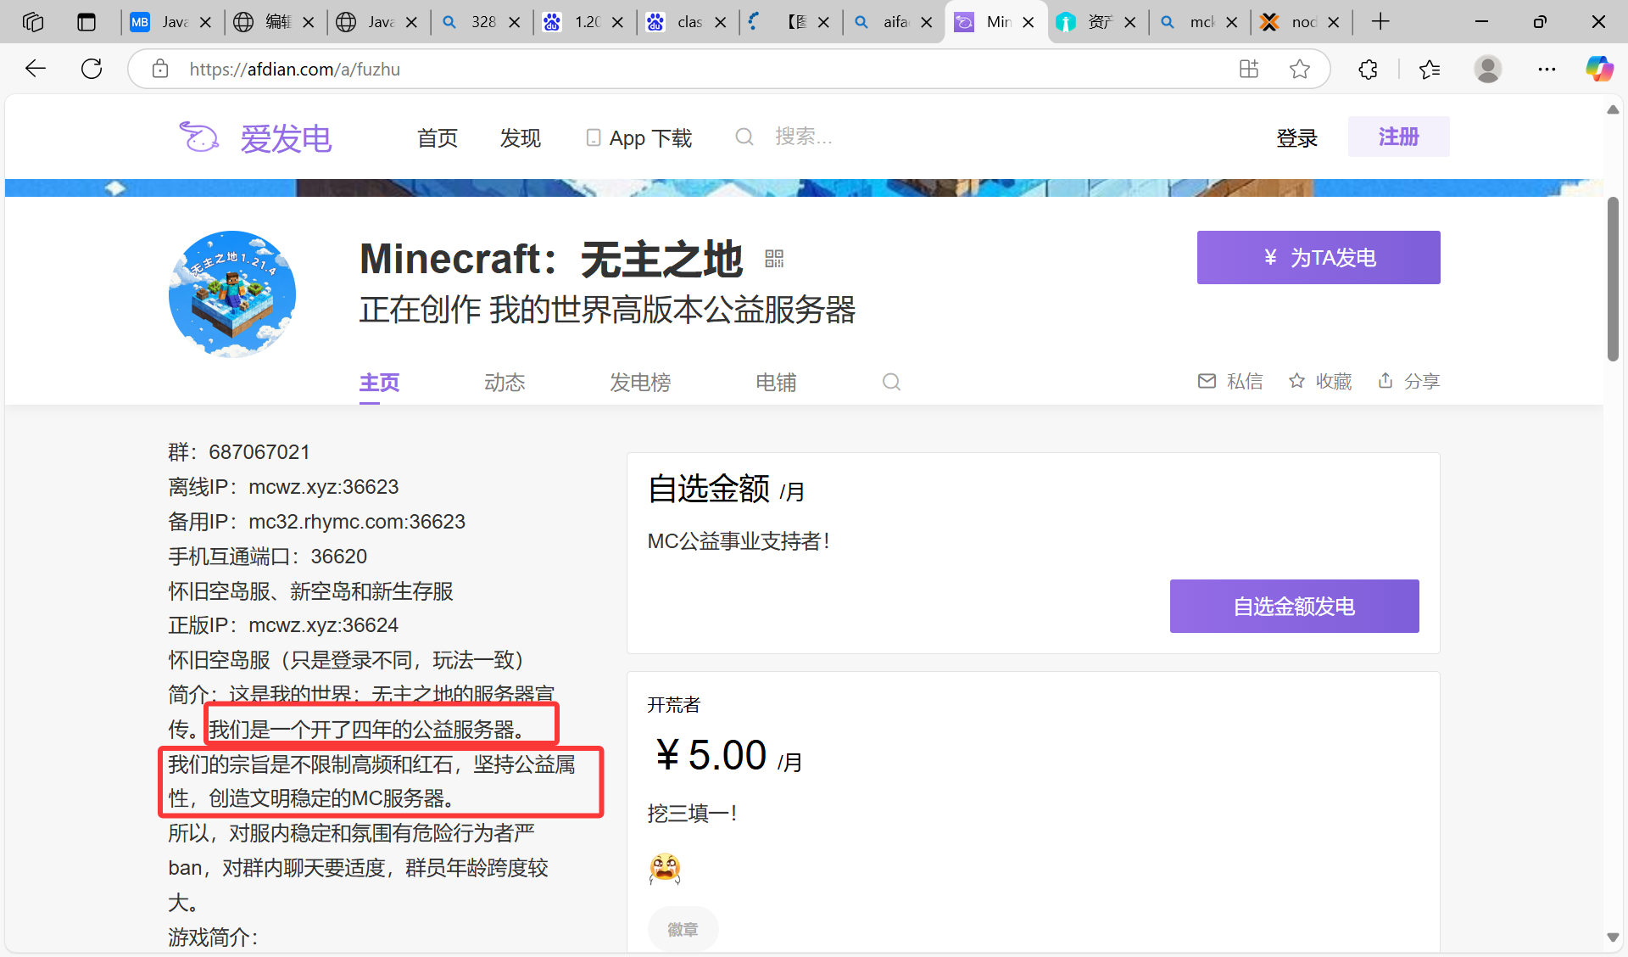Image resolution: width=1628 pixels, height=957 pixels.
Task: Click 收藏 to bookmark the creator
Action: pos(1320,381)
